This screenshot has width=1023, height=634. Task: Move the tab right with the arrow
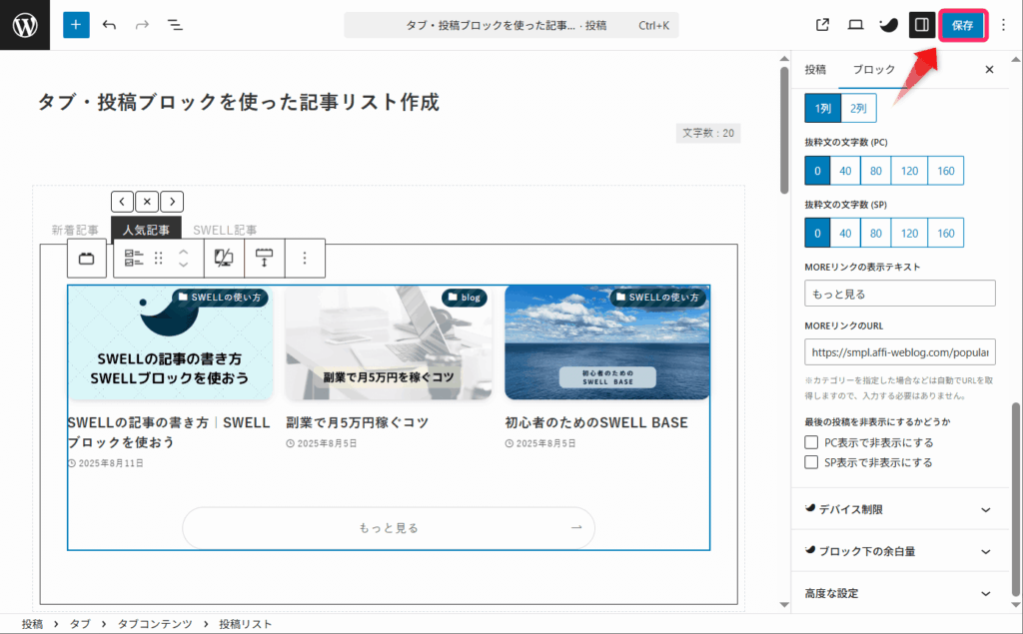(x=172, y=202)
